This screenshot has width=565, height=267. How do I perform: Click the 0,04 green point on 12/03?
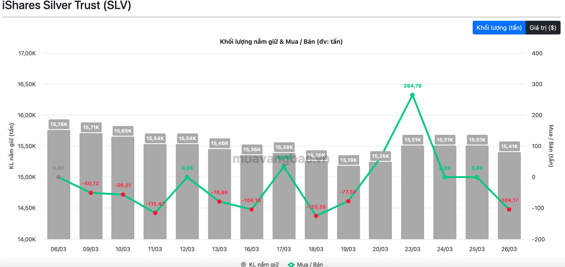pyautogui.click(x=187, y=177)
